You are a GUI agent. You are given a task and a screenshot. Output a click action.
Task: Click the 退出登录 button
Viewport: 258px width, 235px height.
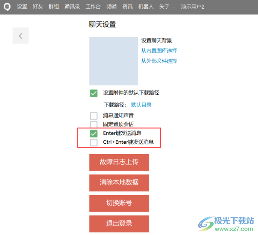point(119,224)
